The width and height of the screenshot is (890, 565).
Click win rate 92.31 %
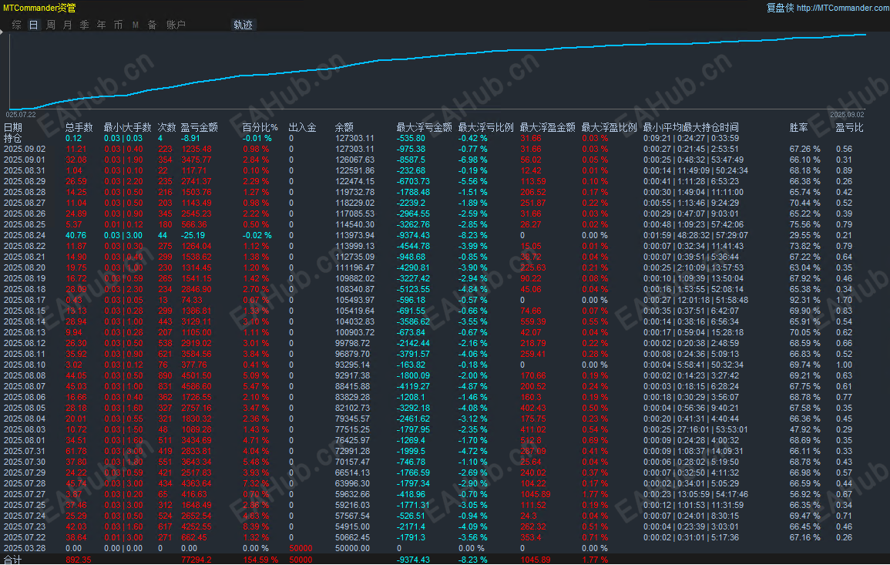coord(805,301)
